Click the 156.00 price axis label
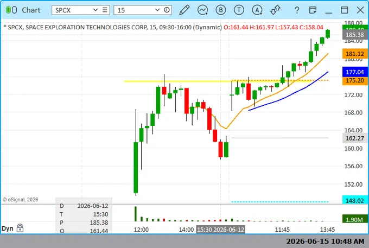The image size is (369, 248). click(x=353, y=166)
